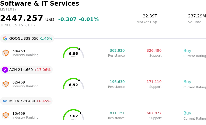
Task: Click ACN support value 171.110
Action: point(154,82)
